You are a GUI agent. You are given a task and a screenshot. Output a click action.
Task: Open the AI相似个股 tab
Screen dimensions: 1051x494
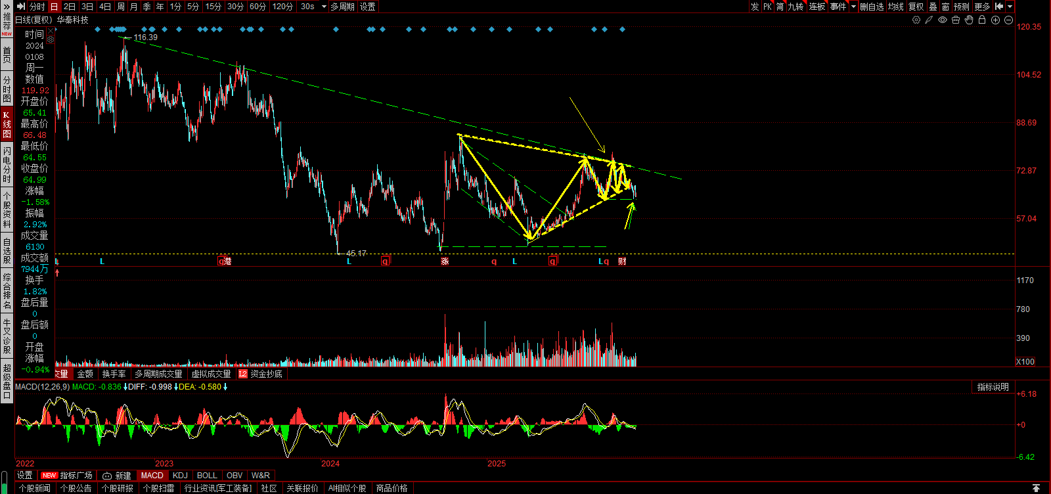coord(347,488)
